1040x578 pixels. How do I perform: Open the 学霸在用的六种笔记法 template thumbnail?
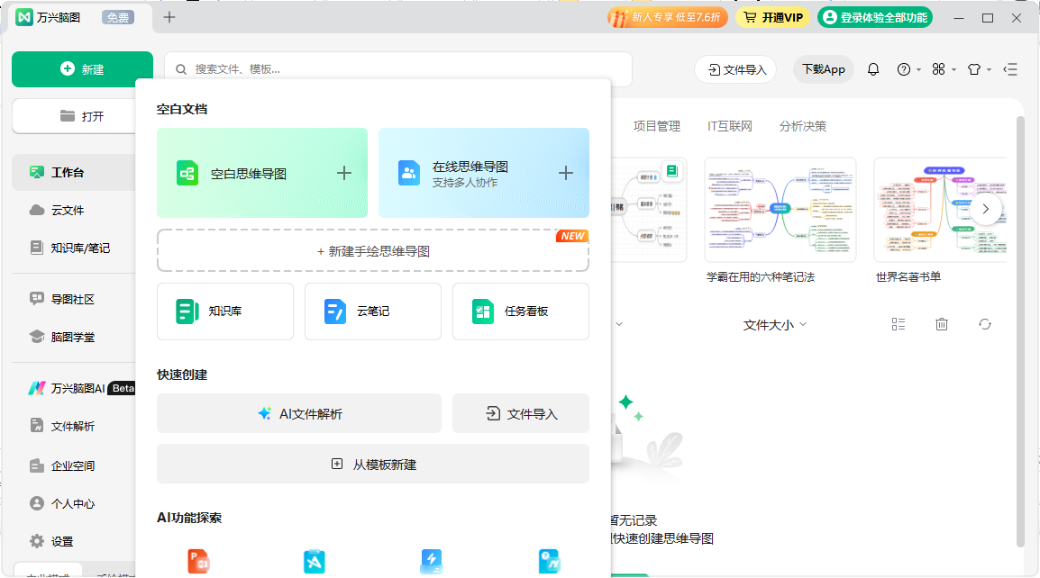(x=780, y=210)
